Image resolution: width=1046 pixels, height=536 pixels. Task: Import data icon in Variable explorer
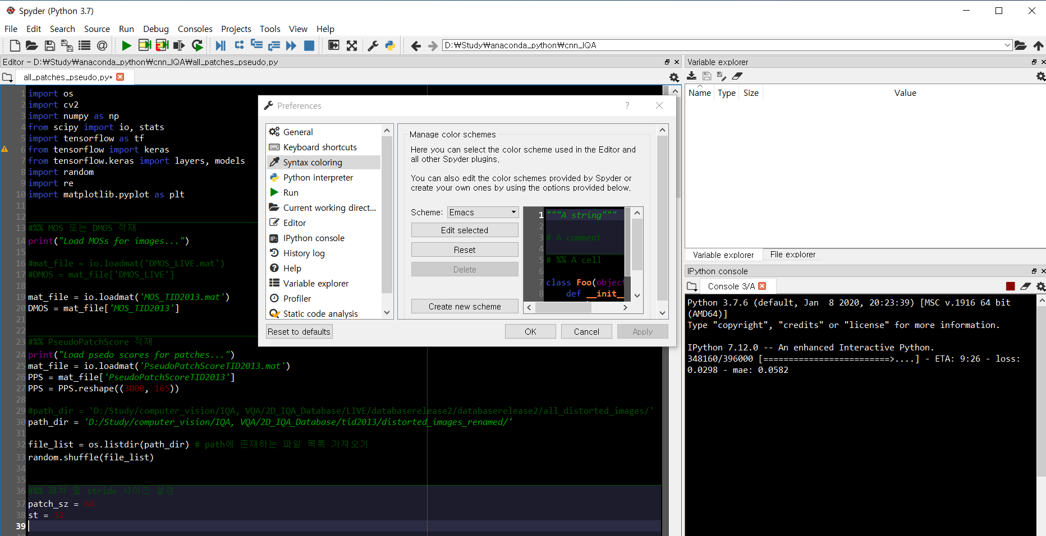click(x=692, y=76)
